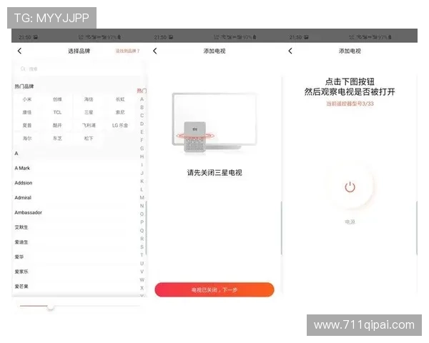Jump to letter P in alphabet index
Screen dimensions: 429x343
point(142,222)
